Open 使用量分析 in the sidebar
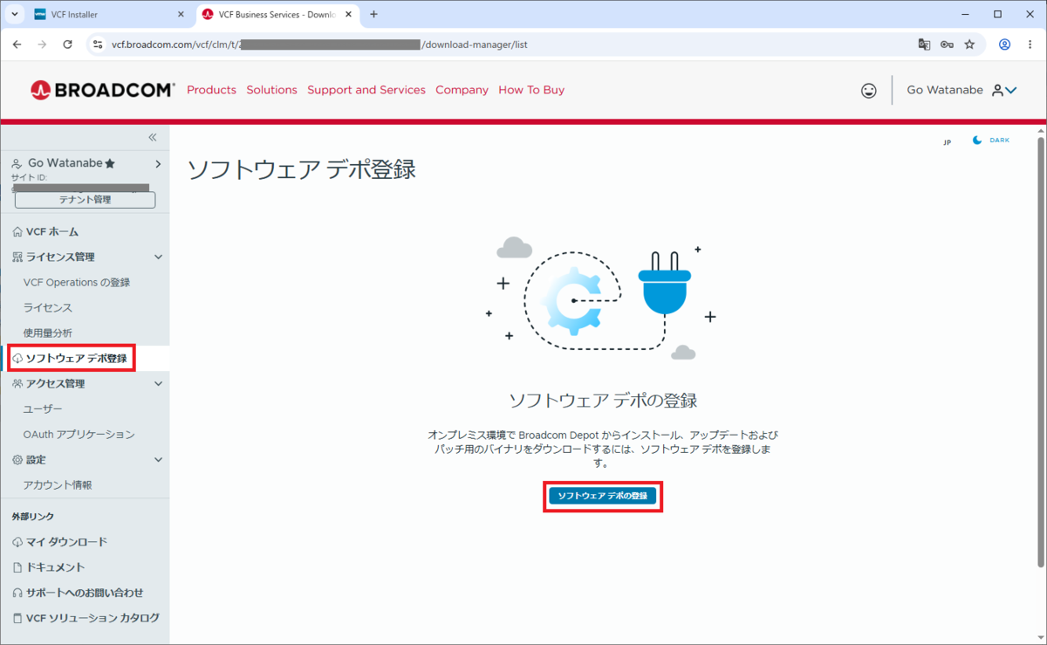 48,333
